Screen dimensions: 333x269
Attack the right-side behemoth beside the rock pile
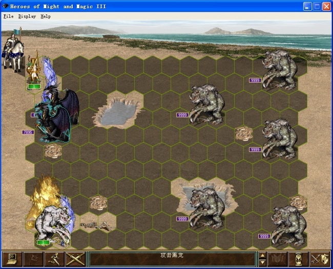280,138
